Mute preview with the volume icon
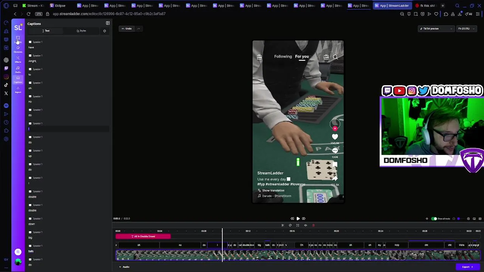This screenshot has width=484, height=272. [x=427, y=219]
